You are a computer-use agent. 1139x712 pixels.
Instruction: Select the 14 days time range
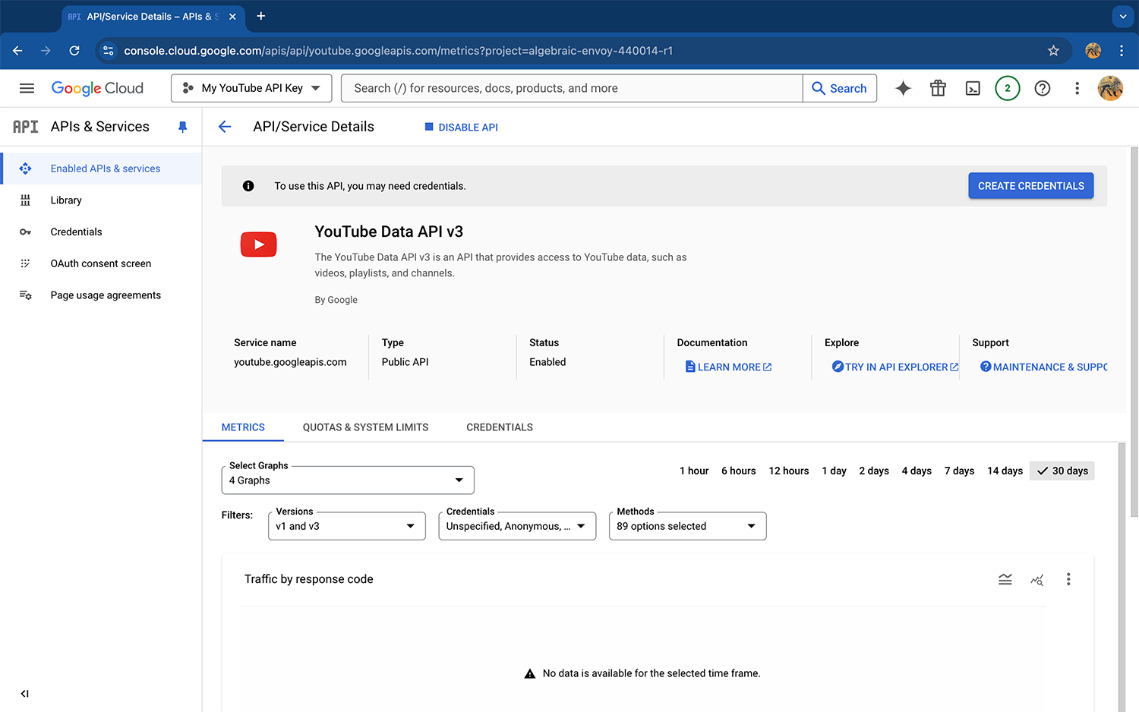pos(1005,471)
